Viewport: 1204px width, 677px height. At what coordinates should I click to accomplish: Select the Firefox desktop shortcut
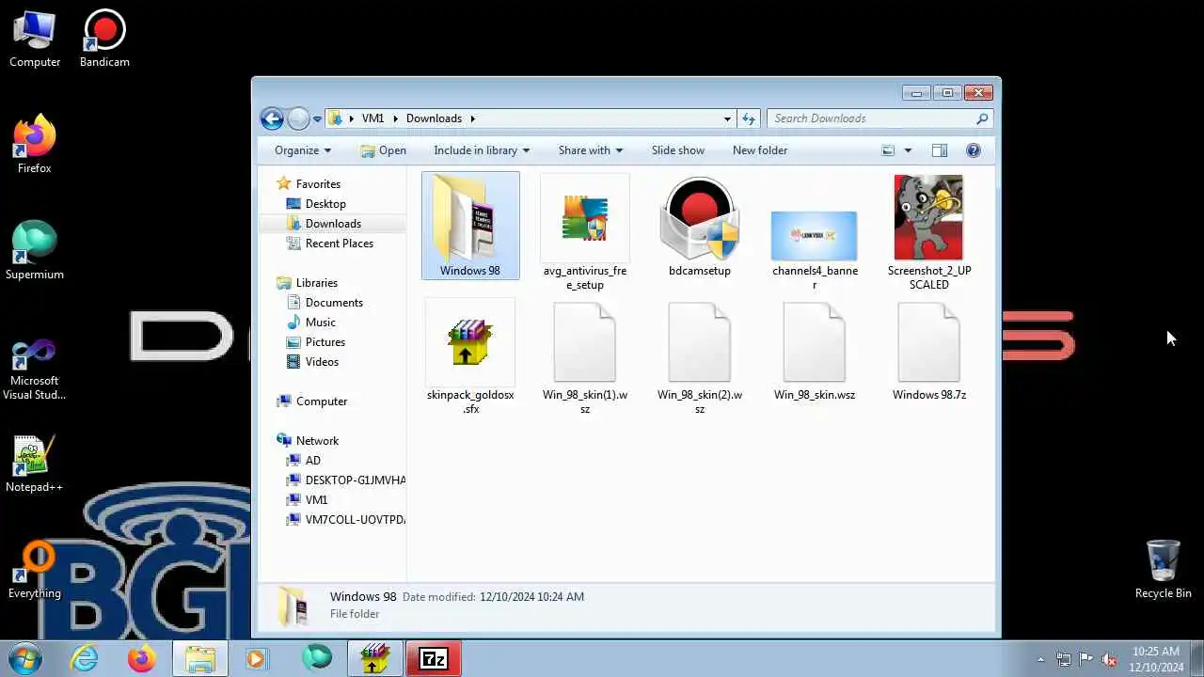pos(35,145)
